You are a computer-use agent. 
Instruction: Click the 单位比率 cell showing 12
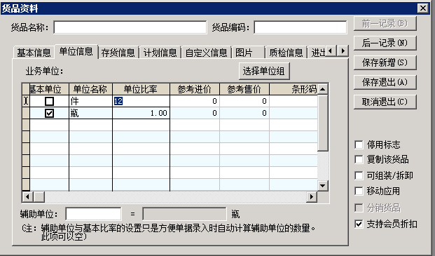click(141, 101)
